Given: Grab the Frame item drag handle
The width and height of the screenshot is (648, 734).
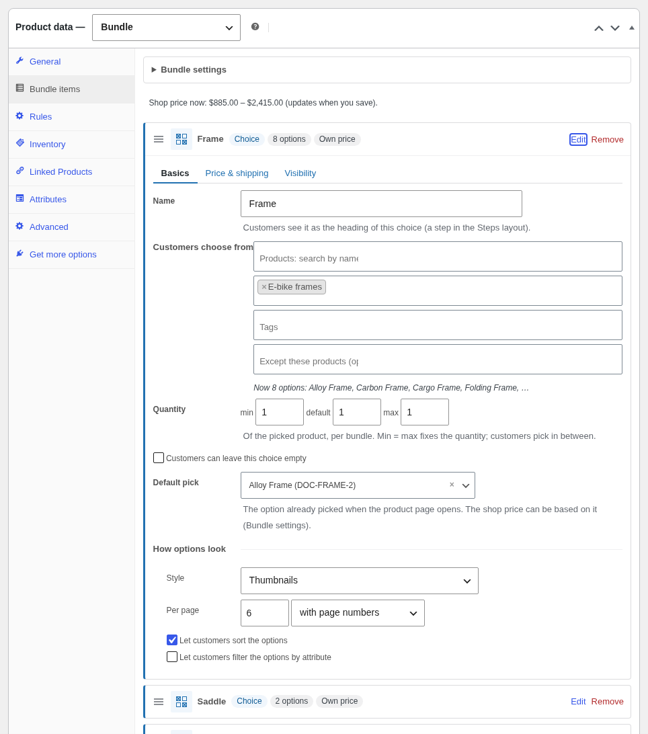Looking at the screenshot, I should (x=159, y=139).
